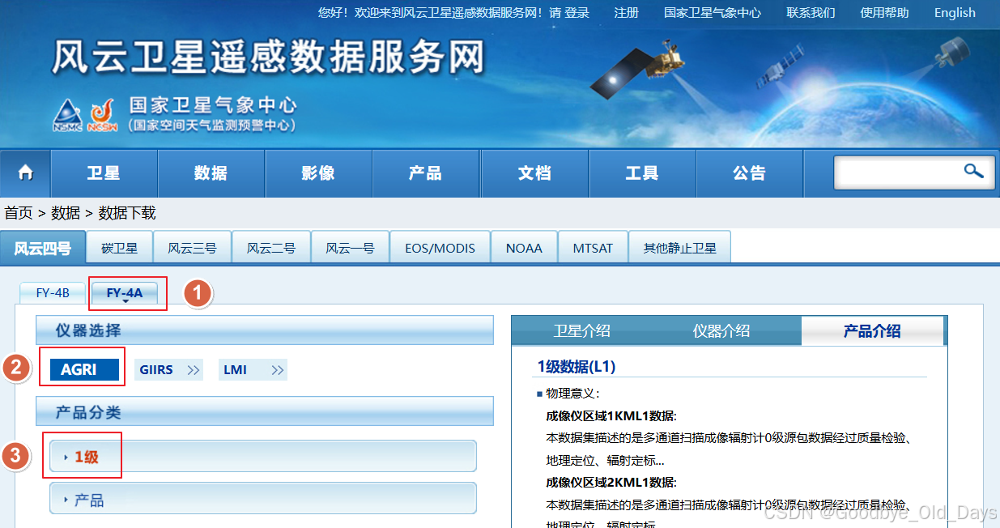
Task: Open the 公告 navigation menu
Action: [749, 173]
